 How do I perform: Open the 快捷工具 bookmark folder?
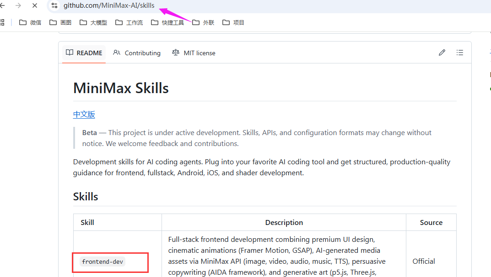(167, 22)
